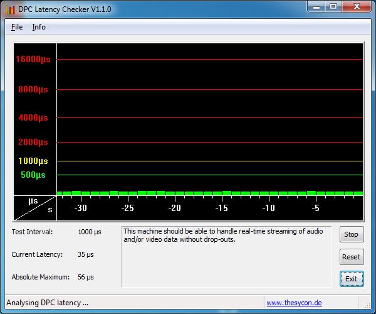Click the -10 time axis label
376x314 pixels.
point(269,208)
